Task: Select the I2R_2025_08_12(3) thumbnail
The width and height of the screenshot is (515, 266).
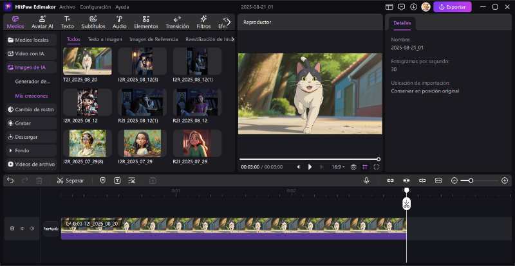Action: 142,61
